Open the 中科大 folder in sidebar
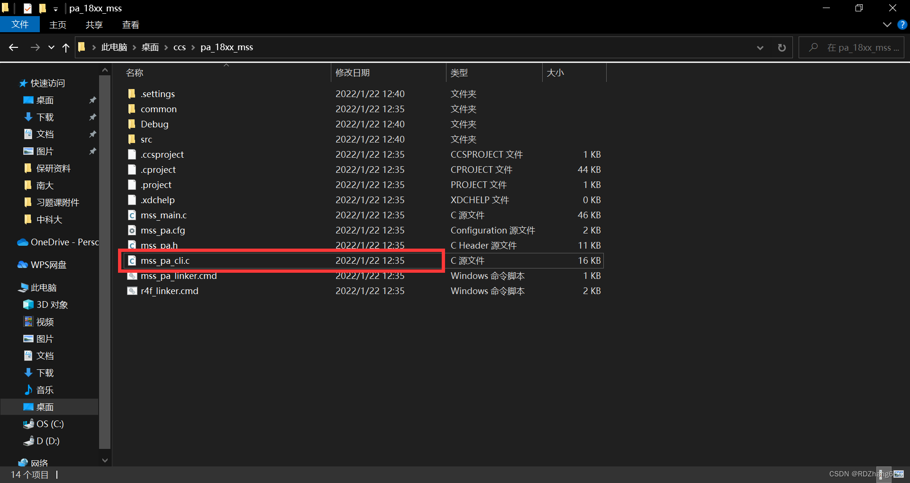This screenshot has width=910, height=483. click(x=49, y=220)
